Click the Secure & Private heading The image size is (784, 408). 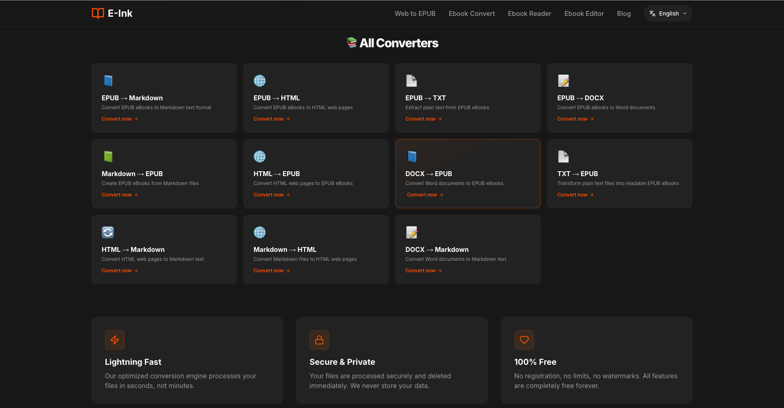click(342, 362)
